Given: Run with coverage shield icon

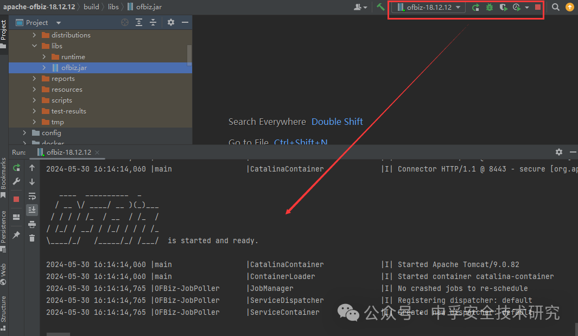Looking at the screenshot, I should pos(503,8).
